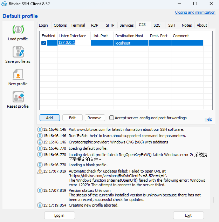Uncheck the Enabled checkbox for 127.0.0.1 rule

coord(43,43)
